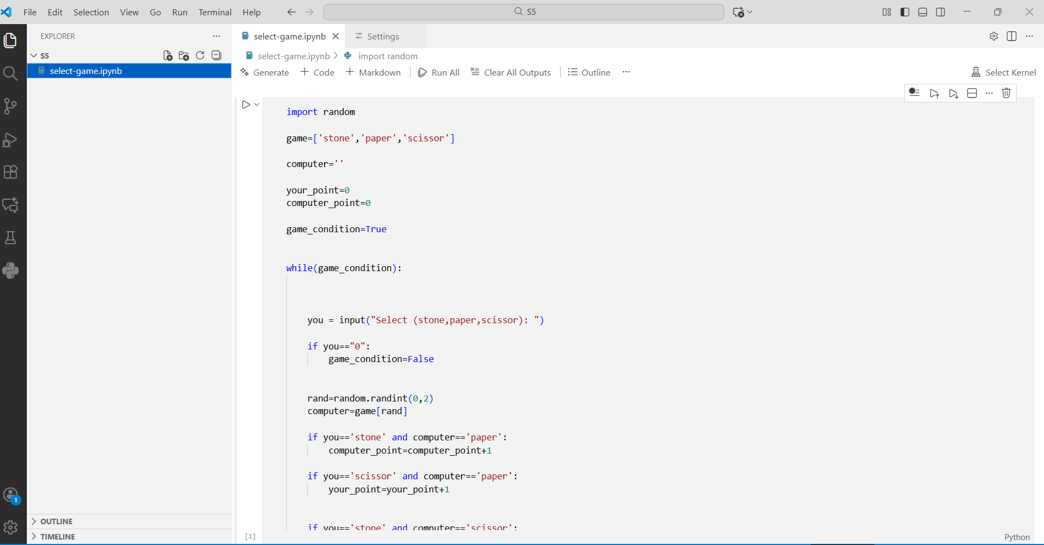Toggle the bottom panel visibility
The height and width of the screenshot is (545, 1044).
(922, 12)
